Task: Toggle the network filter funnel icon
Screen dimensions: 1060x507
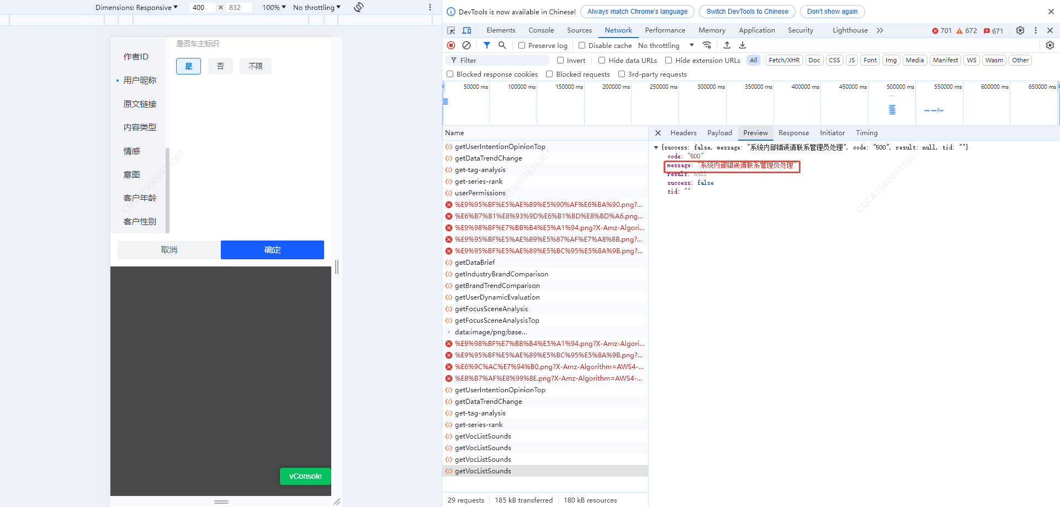Action: click(x=486, y=45)
